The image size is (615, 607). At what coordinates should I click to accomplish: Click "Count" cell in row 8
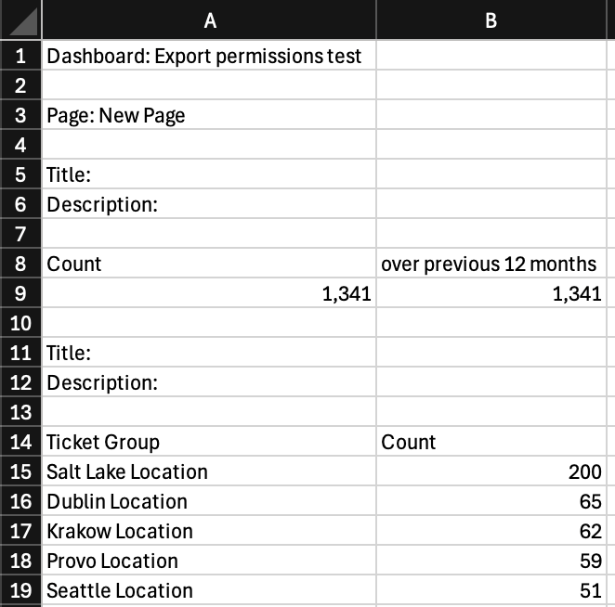click(x=209, y=264)
